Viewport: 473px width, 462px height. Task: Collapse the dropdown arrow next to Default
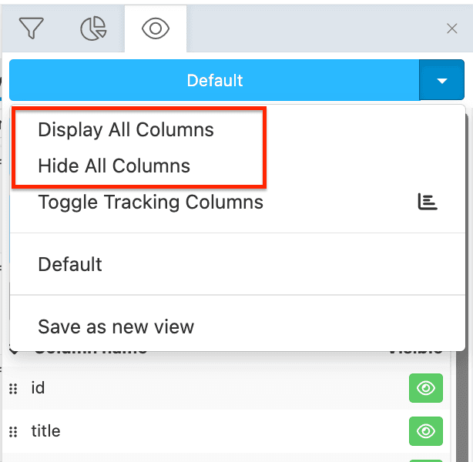pyautogui.click(x=441, y=81)
